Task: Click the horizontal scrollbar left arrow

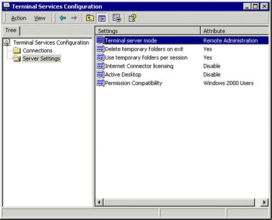Action: click(99, 202)
